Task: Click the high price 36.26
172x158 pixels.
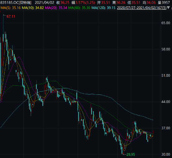Action: point(121,2)
